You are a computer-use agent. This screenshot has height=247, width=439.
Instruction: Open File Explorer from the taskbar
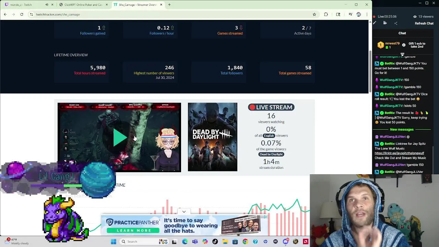225,242
